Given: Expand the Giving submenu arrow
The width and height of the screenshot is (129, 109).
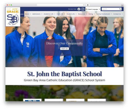Looking at the screenshot, I should [x=94, y=14].
